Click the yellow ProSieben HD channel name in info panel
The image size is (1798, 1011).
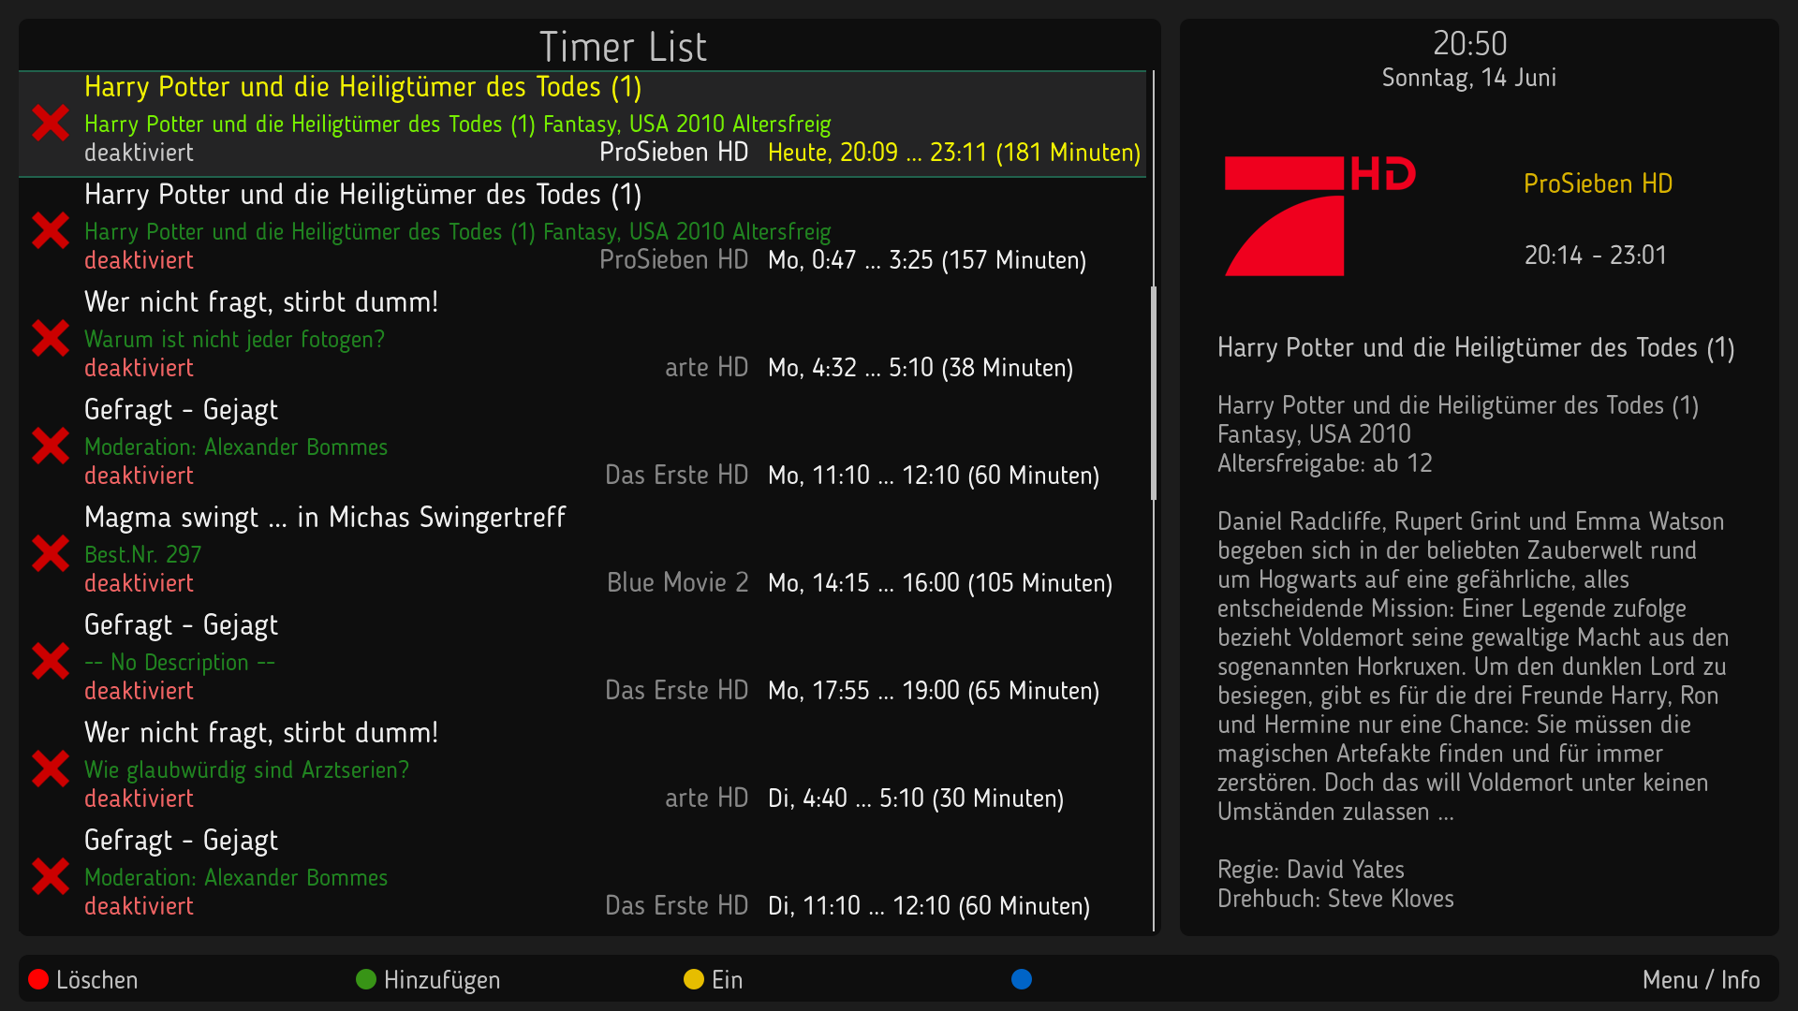click(x=1598, y=183)
